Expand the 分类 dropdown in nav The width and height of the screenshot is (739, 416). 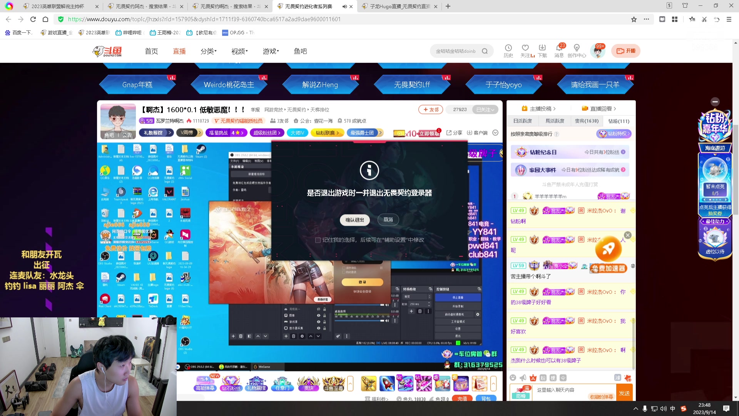209,51
